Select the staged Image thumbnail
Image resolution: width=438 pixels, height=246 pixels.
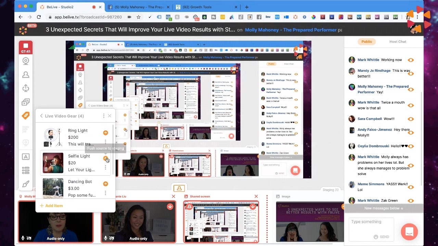[x=310, y=221]
